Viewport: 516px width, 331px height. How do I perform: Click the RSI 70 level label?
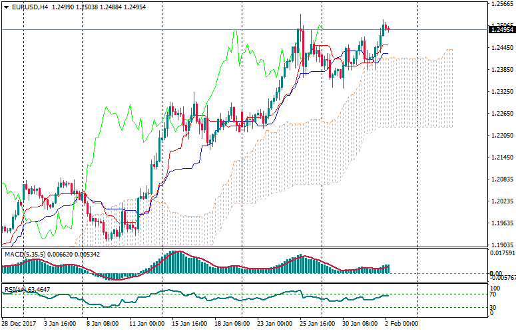click(494, 294)
